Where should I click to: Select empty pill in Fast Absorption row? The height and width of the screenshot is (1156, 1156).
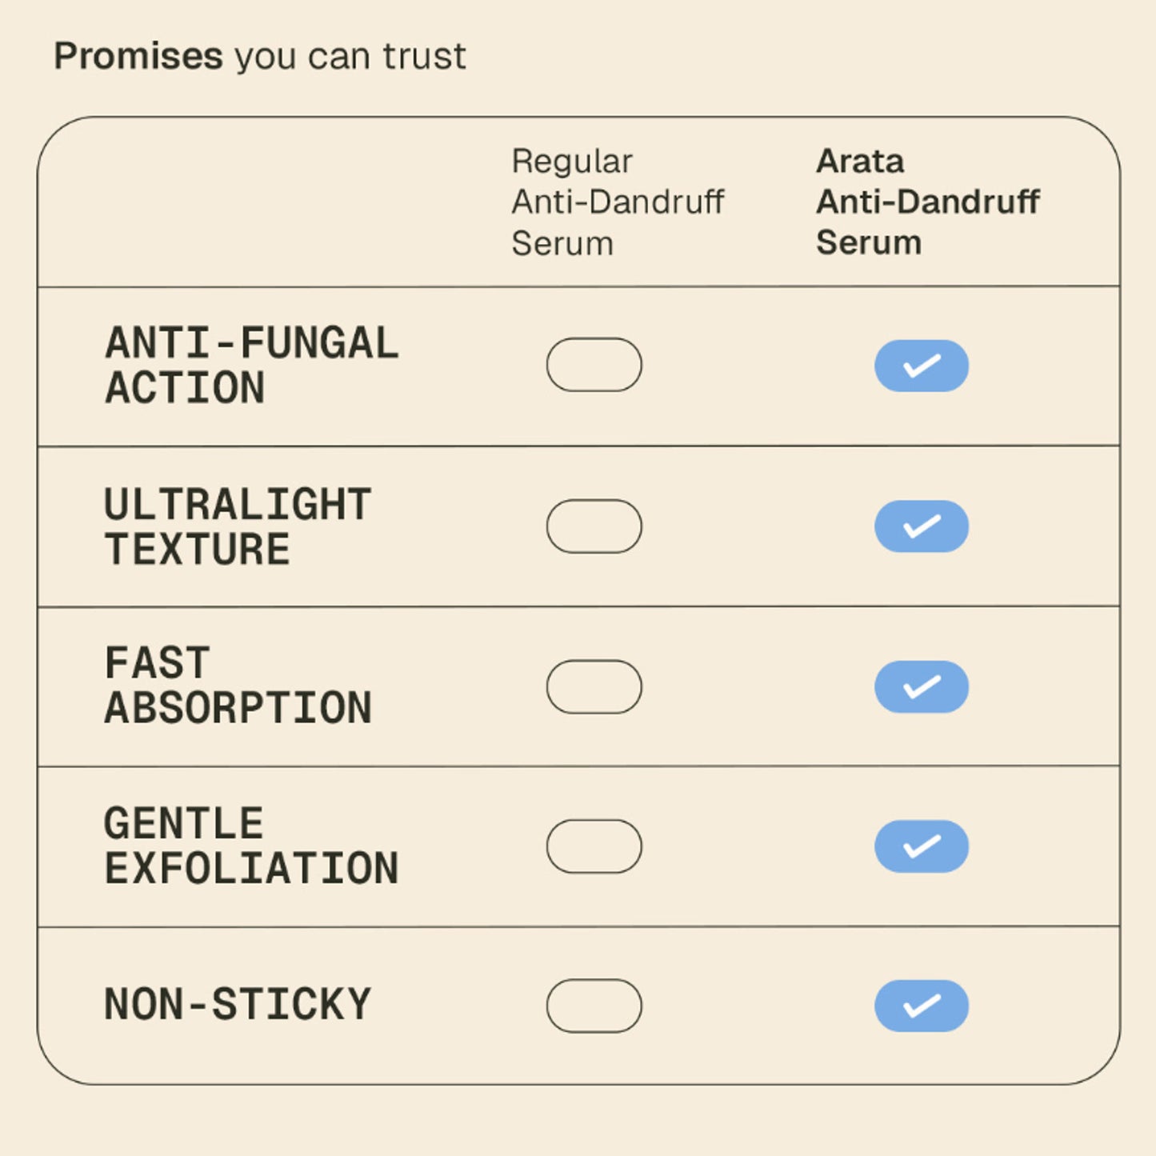tap(594, 686)
